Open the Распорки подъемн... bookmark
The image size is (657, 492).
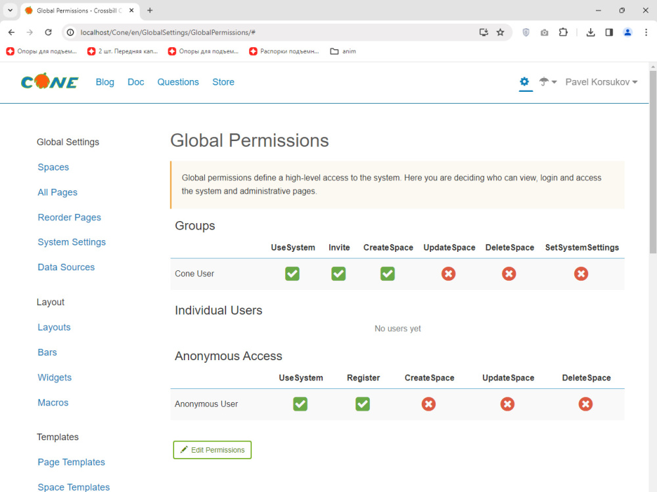click(284, 51)
